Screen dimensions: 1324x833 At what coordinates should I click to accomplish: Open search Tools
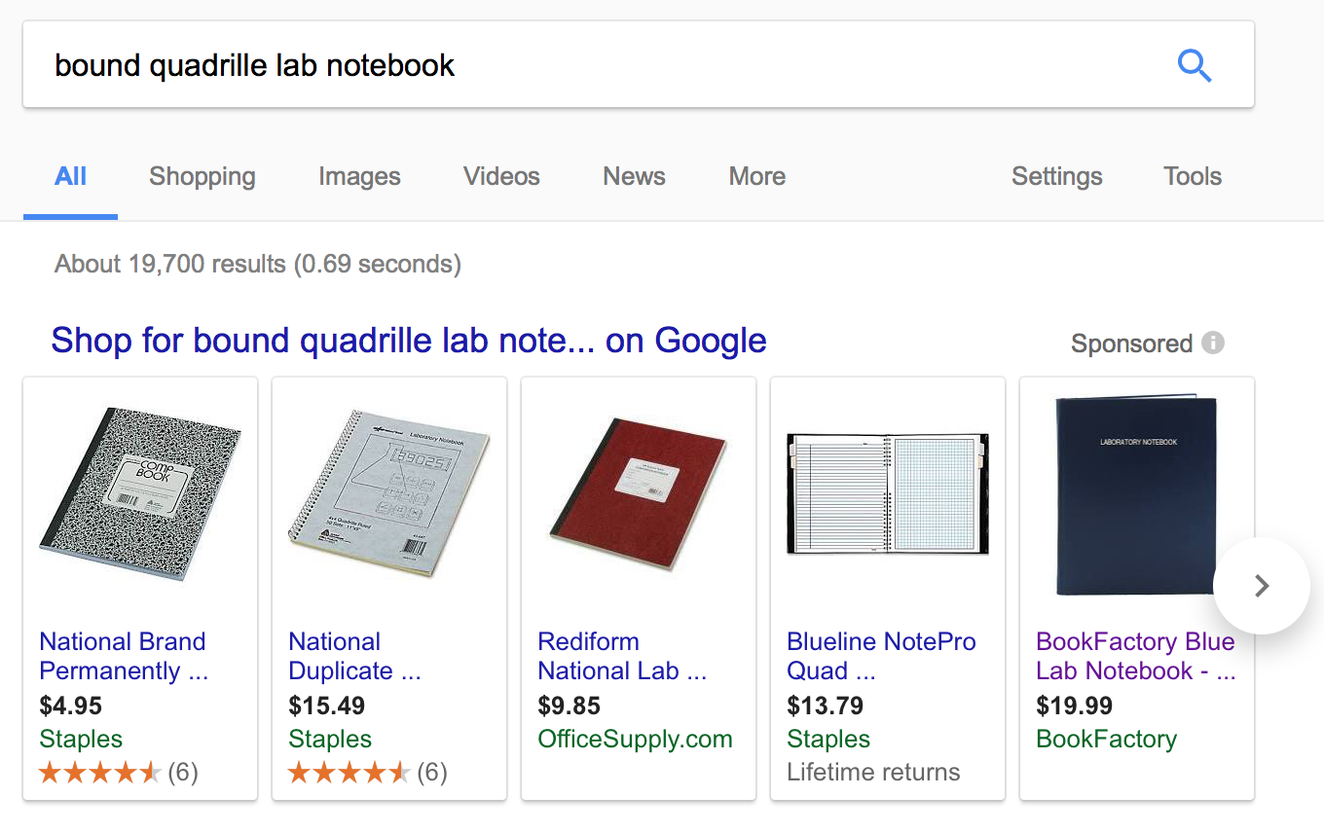point(1193,176)
